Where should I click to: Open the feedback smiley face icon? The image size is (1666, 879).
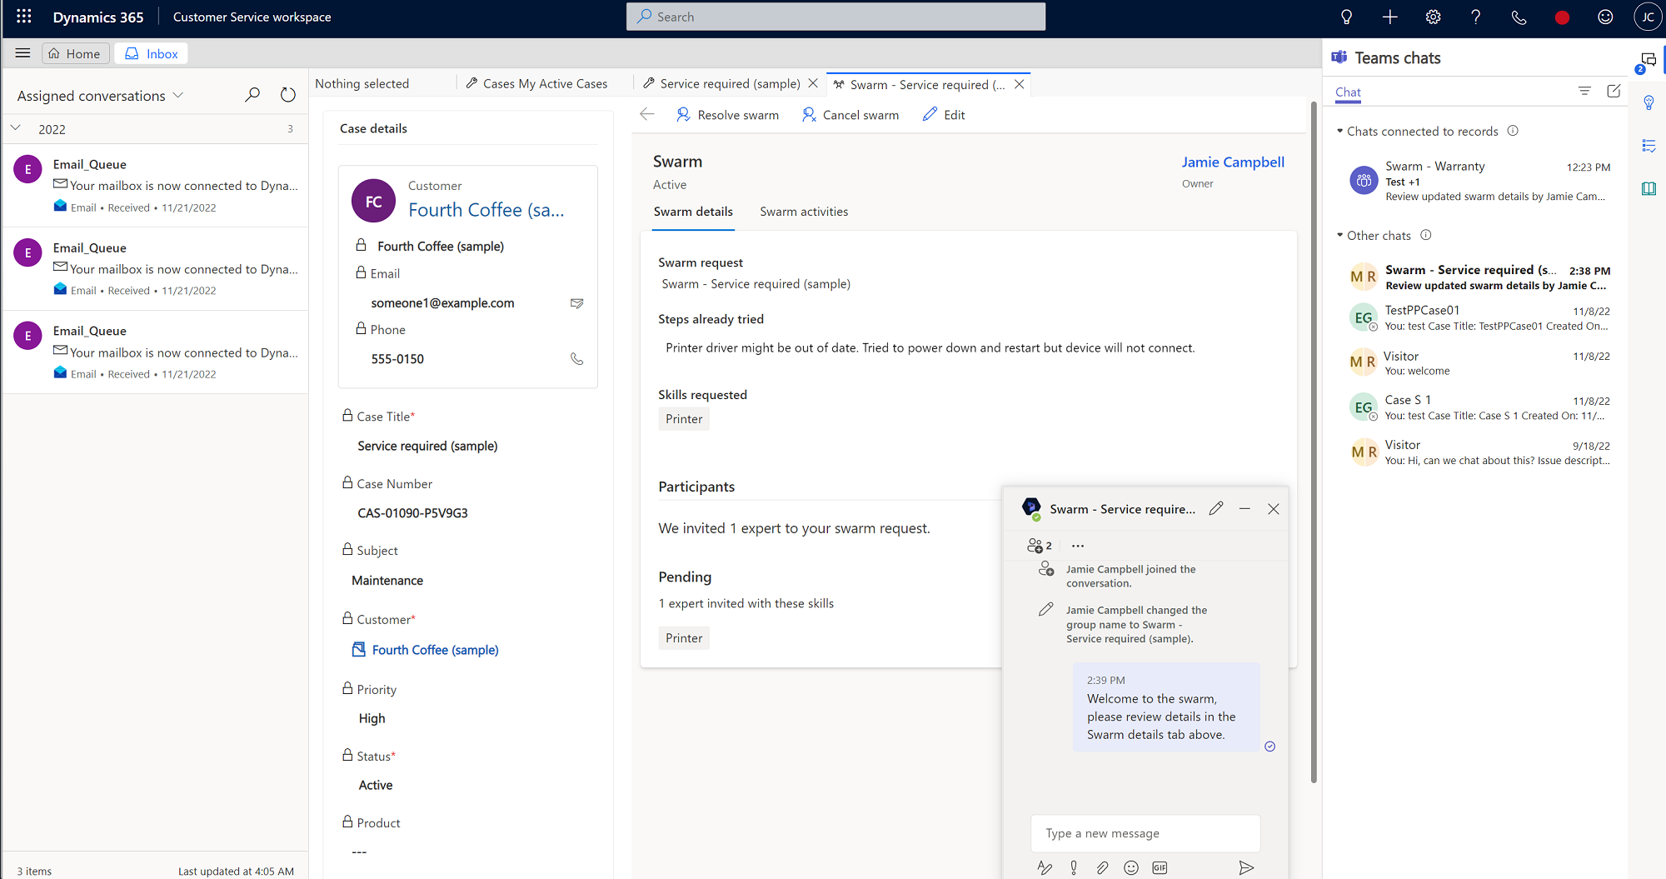click(x=1605, y=17)
